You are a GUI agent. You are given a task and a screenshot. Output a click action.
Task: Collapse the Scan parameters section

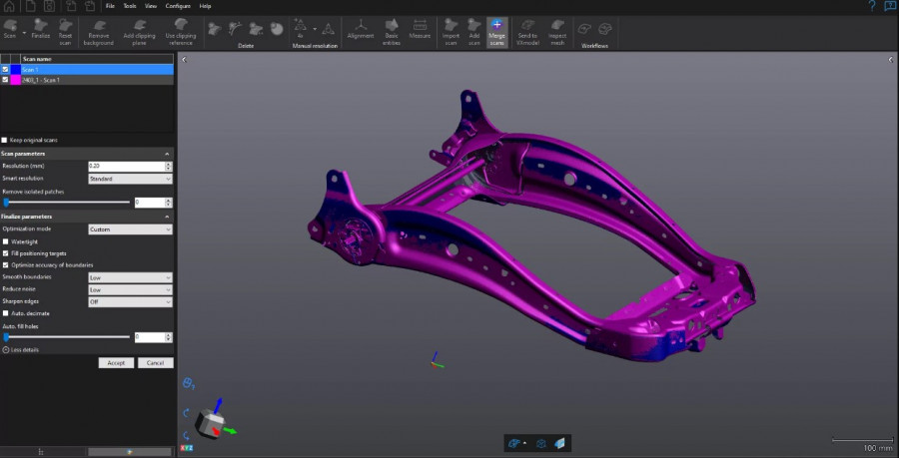coord(167,154)
